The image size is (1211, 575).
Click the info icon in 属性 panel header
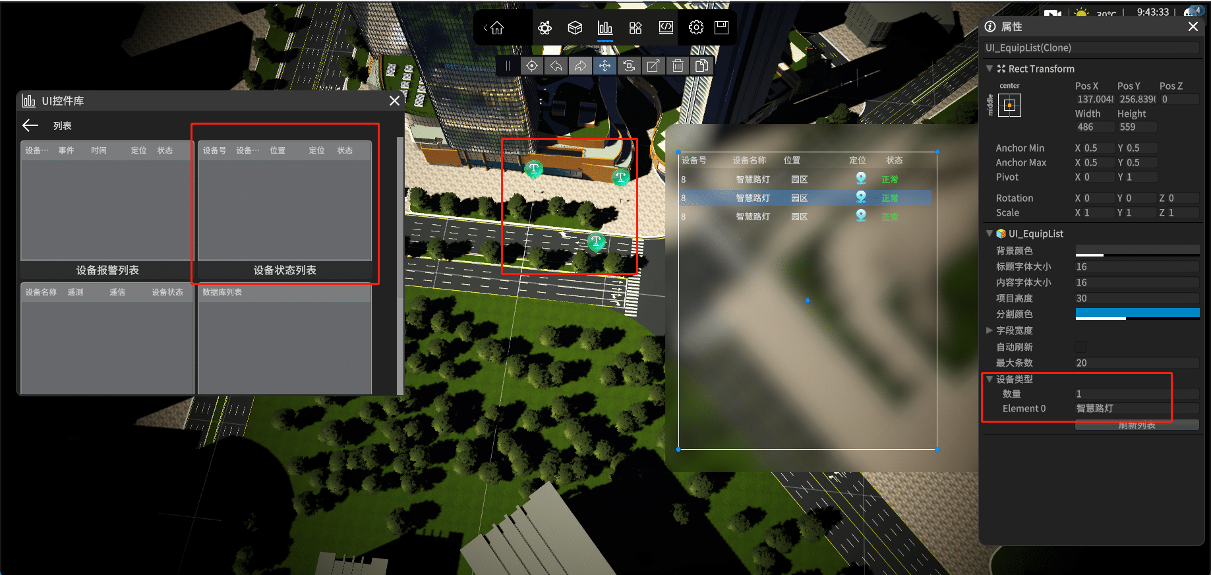pyautogui.click(x=990, y=26)
